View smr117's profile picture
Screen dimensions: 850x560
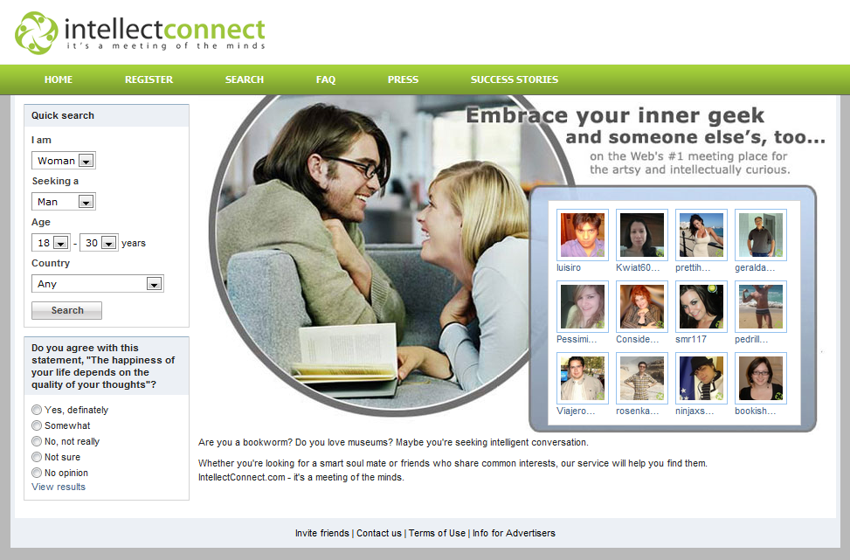701,307
